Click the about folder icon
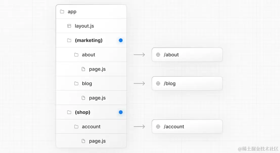The image size is (280, 153). pos(76,55)
